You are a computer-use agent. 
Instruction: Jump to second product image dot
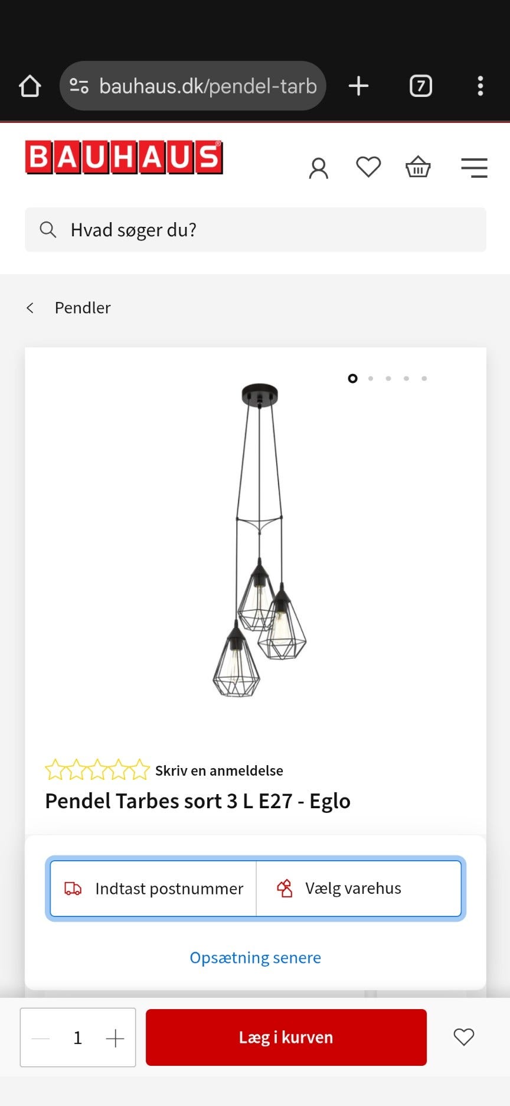tap(371, 379)
